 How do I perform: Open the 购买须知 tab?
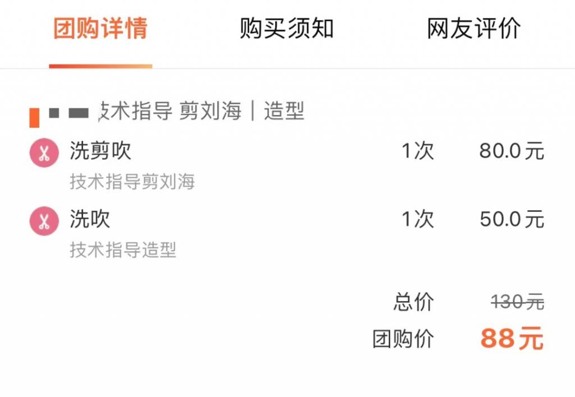click(x=287, y=29)
